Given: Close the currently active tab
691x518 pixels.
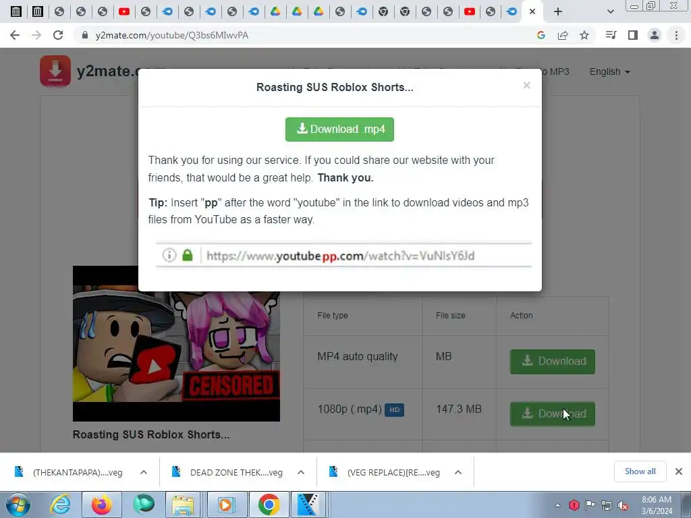Looking at the screenshot, I should point(532,11).
